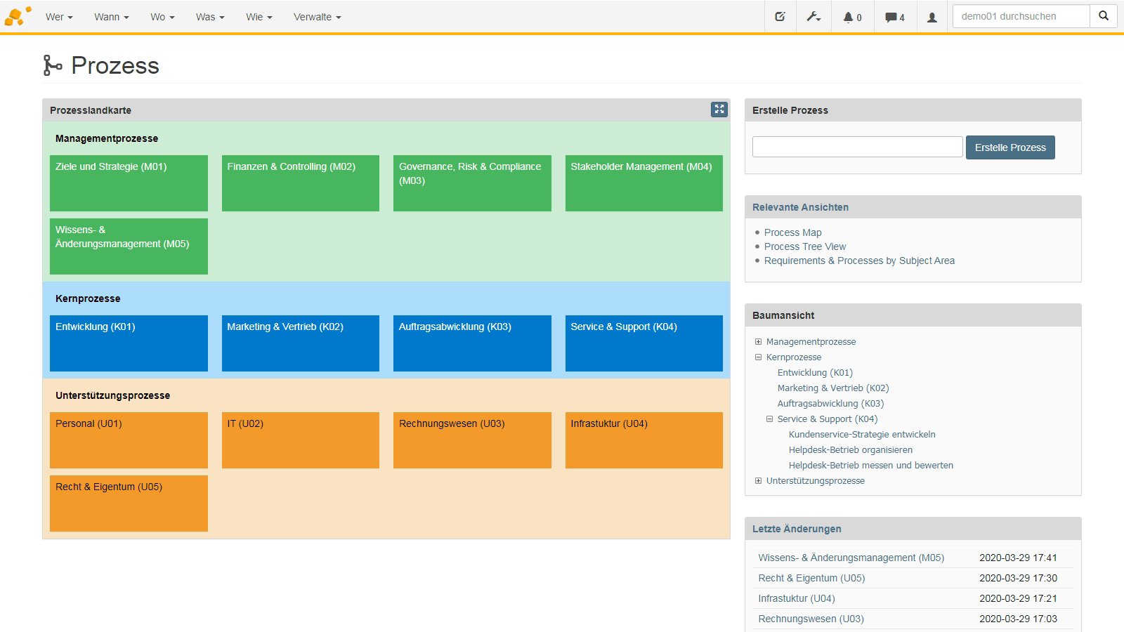Collapse Service & Support (K04) tree node
1124x632 pixels.
(x=769, y=419)
